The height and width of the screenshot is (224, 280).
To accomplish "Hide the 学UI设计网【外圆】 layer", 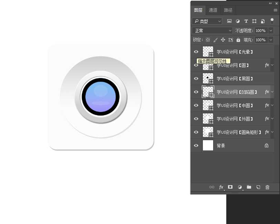I will point(196,119).
